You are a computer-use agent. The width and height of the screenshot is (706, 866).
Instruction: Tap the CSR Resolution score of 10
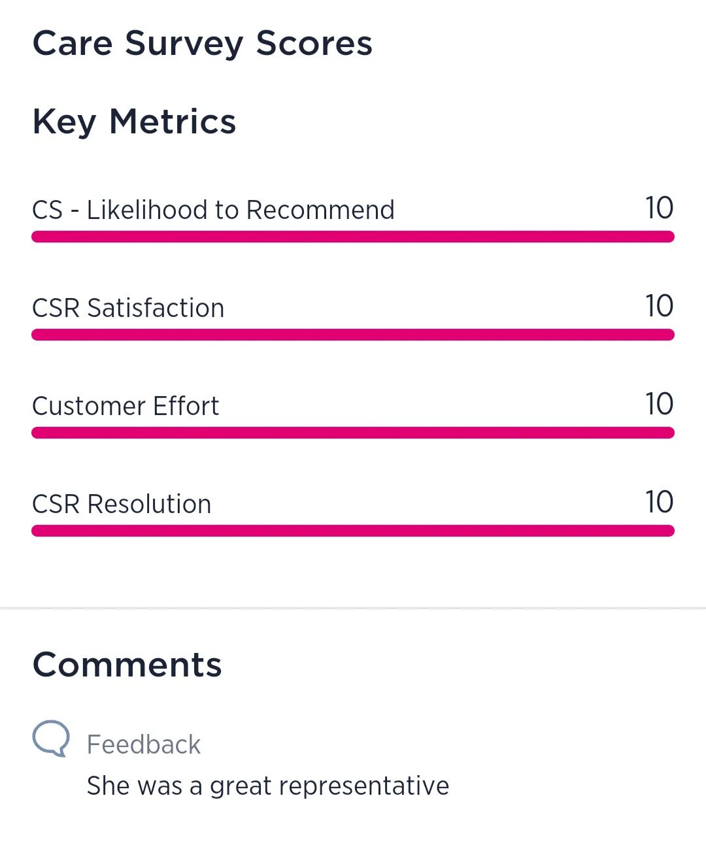tap(659, 502)
